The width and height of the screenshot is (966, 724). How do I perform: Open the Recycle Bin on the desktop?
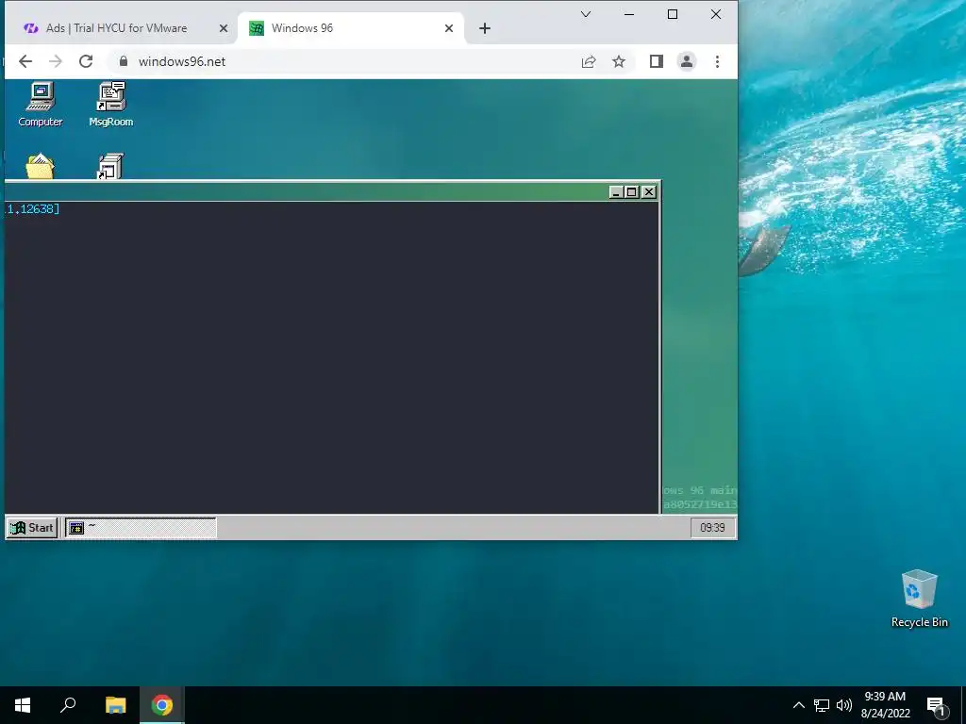click(919, 599)
